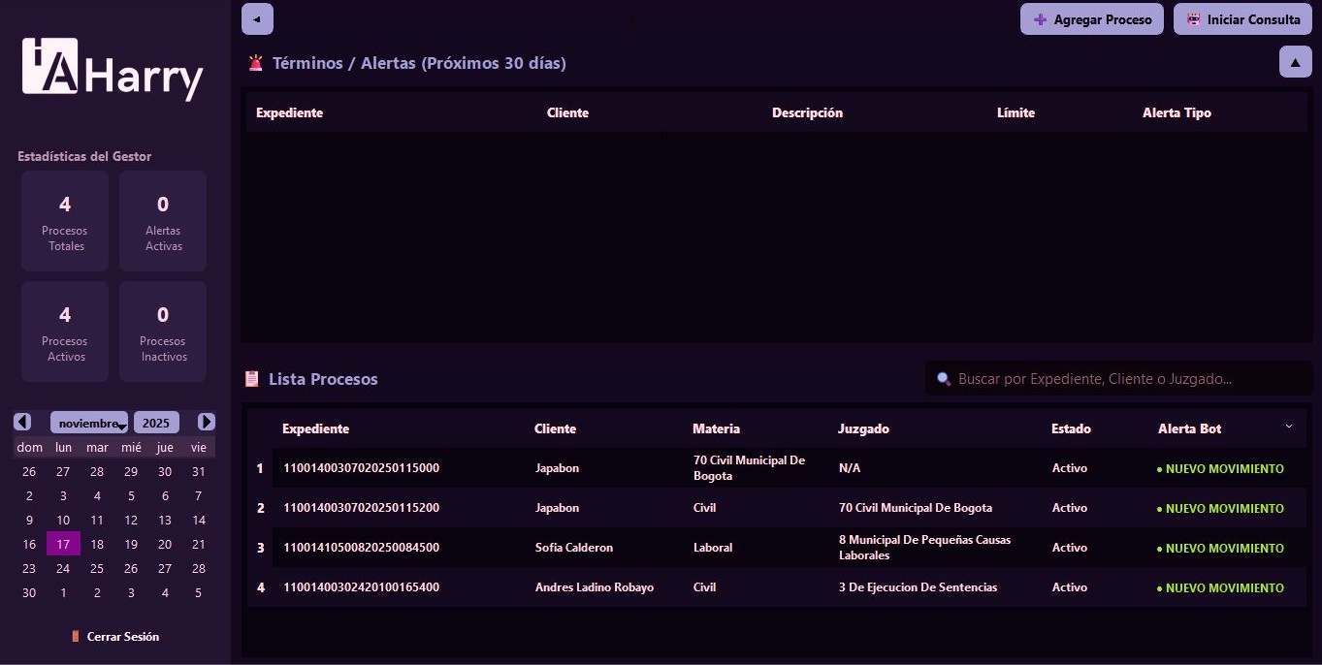Image resolution: width=1322 pixels, height=665 pixels.
Task: Open the sort chevron on Alerta Bot column
Action: pos(1289,425)
